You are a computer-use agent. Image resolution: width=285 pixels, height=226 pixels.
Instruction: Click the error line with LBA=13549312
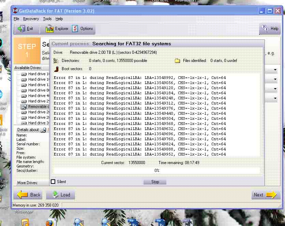[139, 103]
